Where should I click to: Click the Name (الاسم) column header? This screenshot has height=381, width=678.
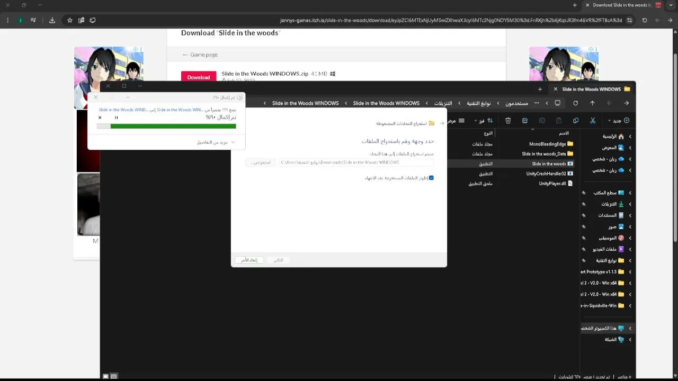pos(564,133)
